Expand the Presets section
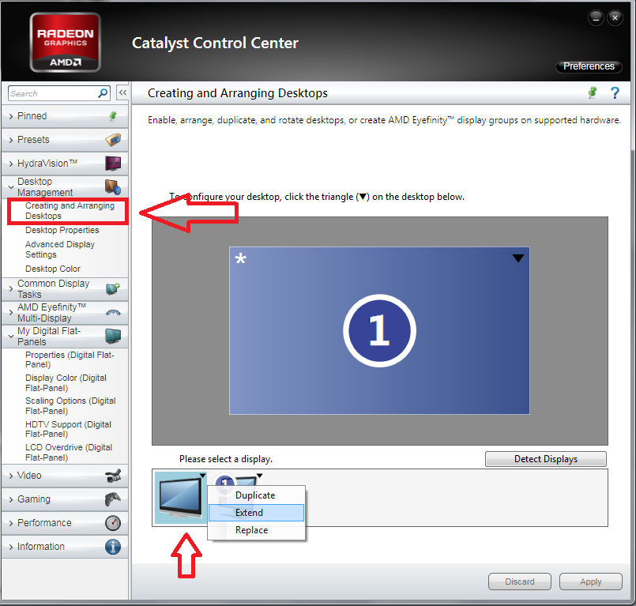This screenshot has height=606, width=636. coord(11,140)
